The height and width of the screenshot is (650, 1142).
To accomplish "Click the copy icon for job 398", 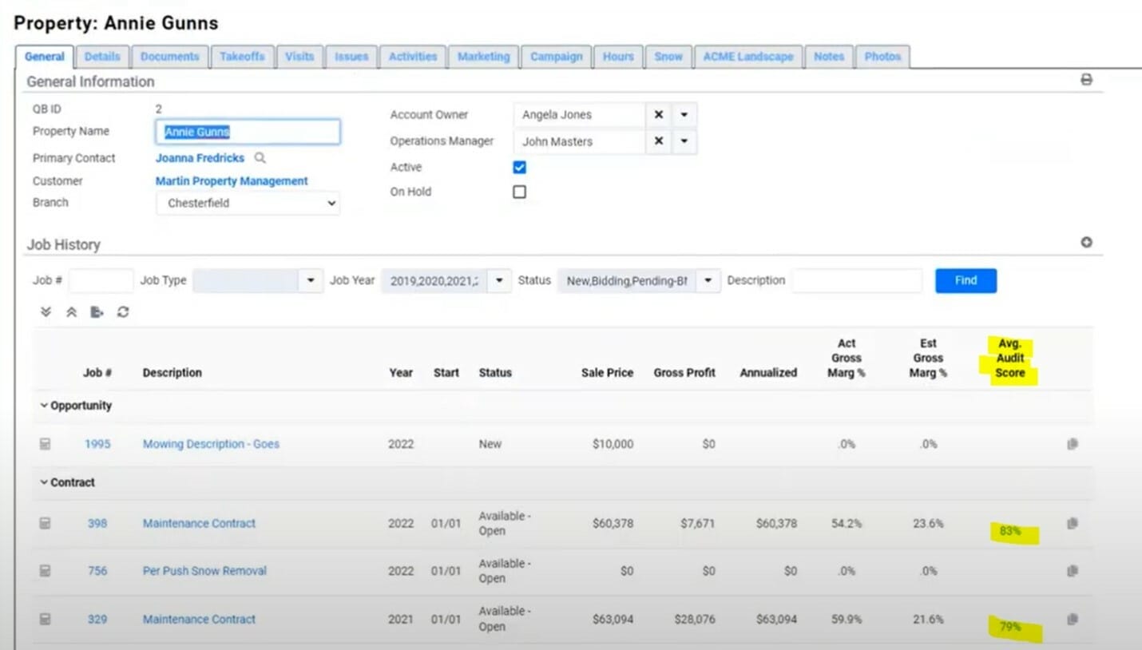I will 1073,524.
